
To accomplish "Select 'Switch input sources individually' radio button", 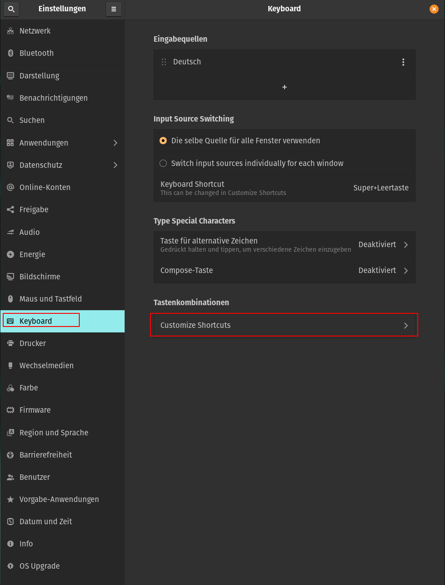I will [163, 163].
